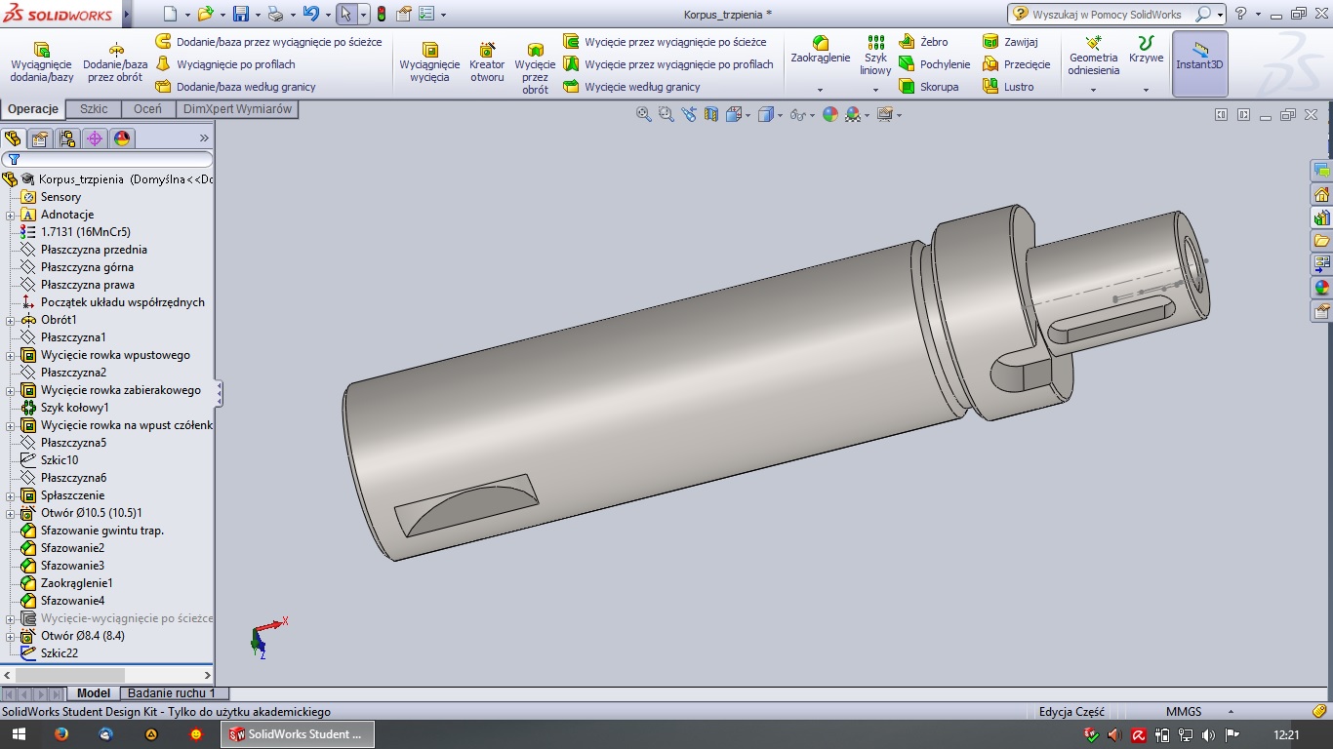This screenshot has width=1333, height=749.
Task: Select the Operacje tab
Action: [34, 109]
